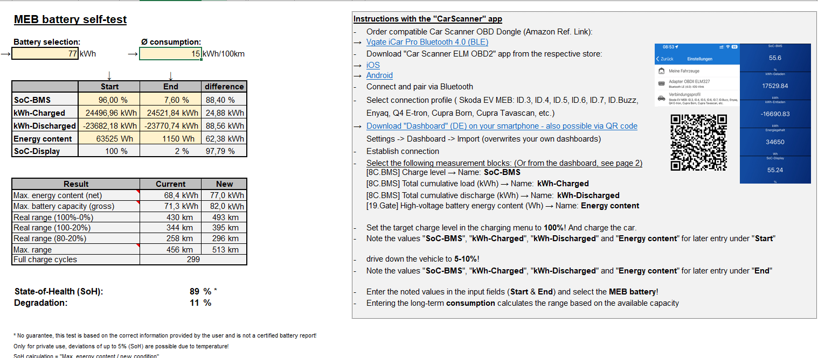Viewport: 818px width, 358px height.
Task: Click the "SoC-Display" row label in the table
Action: pos(45,151)
